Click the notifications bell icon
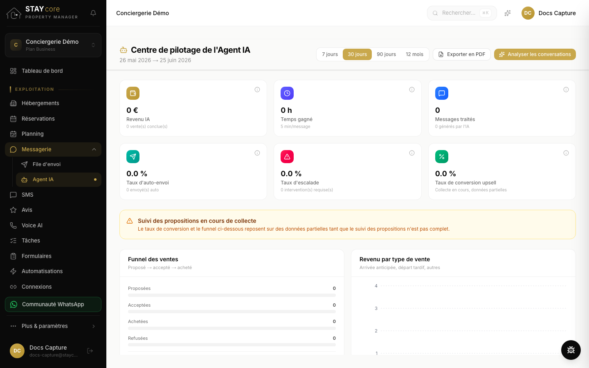 pos(93,13)
